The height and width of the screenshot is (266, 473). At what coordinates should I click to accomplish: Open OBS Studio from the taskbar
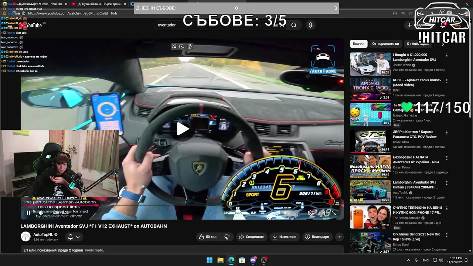tap(264, 260)
